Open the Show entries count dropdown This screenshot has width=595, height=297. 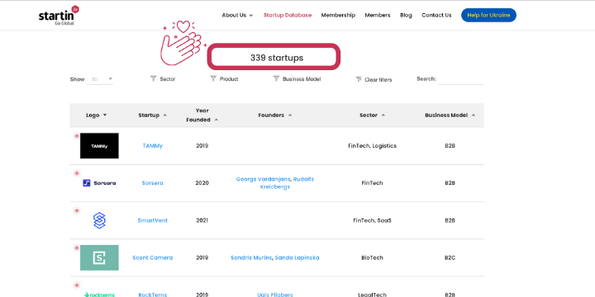coord(100,79)
